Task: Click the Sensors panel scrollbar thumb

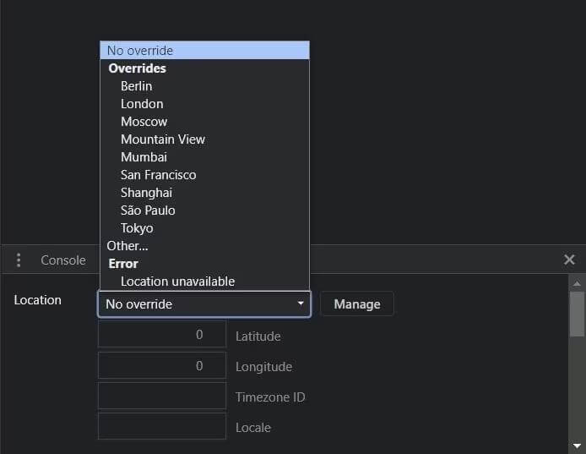Action: pos(577,314)
